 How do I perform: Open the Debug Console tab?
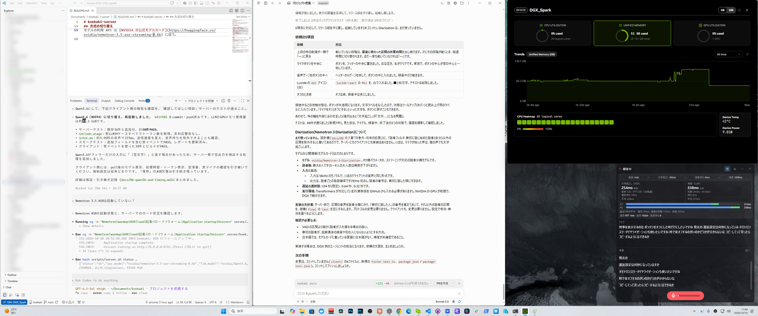(124, 101)
